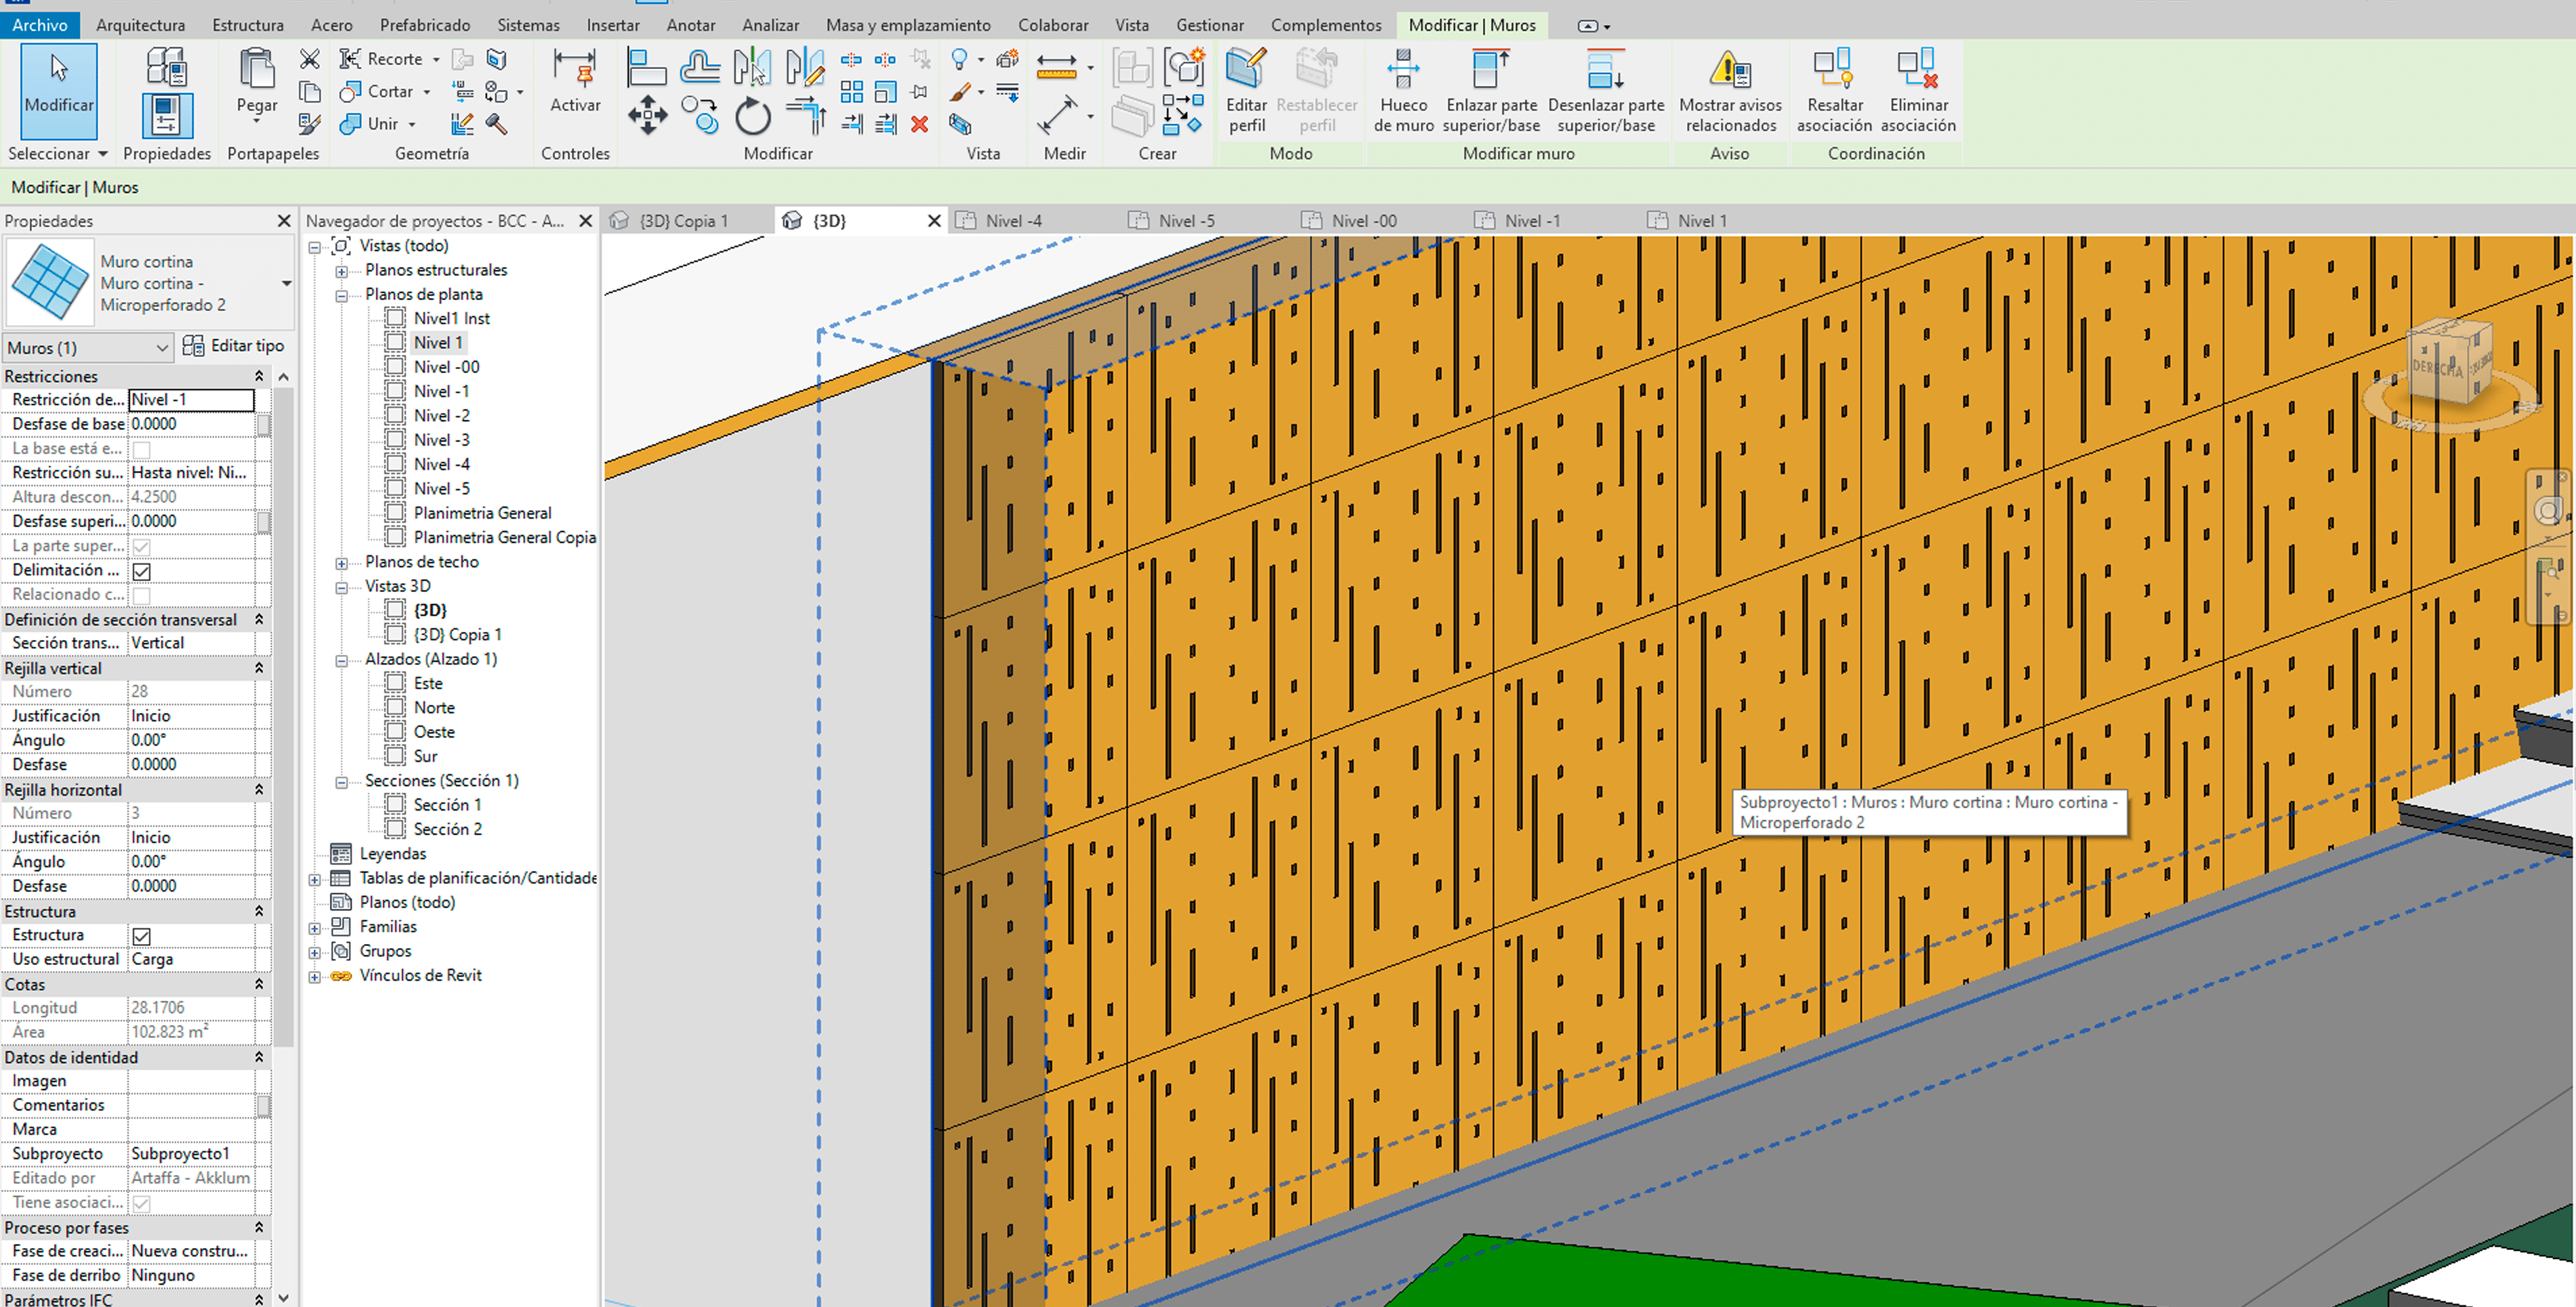The width and height of the screenshot is (2576, 1307).
Task: Click the Copy to clipboard icon
Action: 310,92
